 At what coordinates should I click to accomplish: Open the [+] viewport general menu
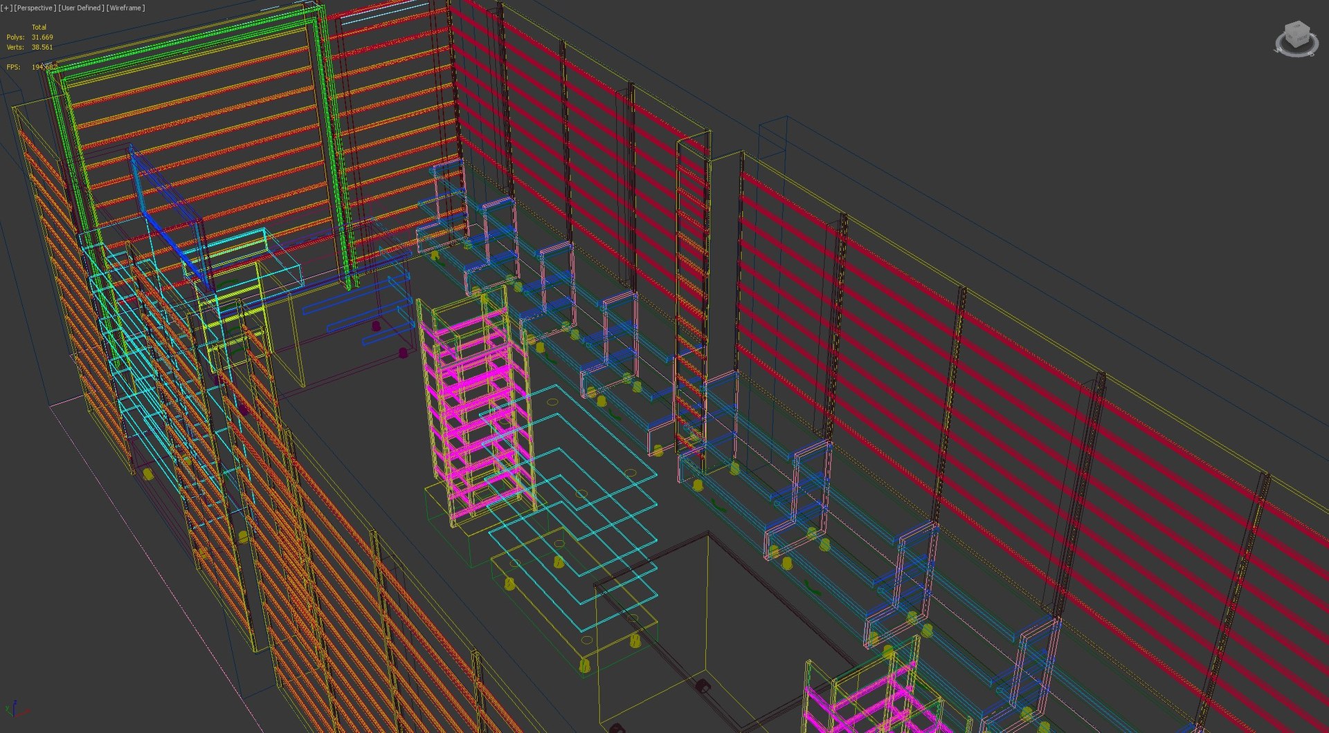click(6, 8)
